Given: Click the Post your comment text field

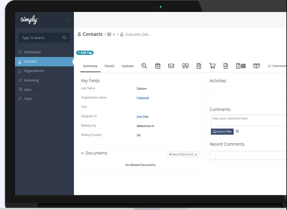Looking at the screenshot, I should point(248,120).
